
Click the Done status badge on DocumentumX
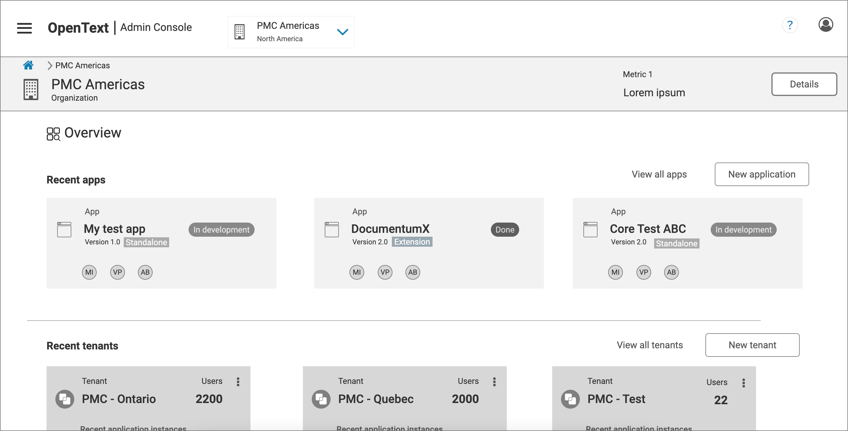pyautogui.click(x=505, y=230)
